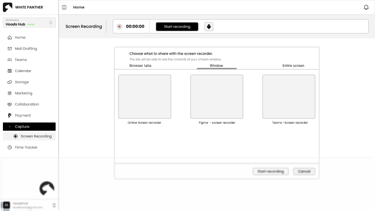
Task: Switch to the Entire screen tab
Action: (x=293, y=65)
